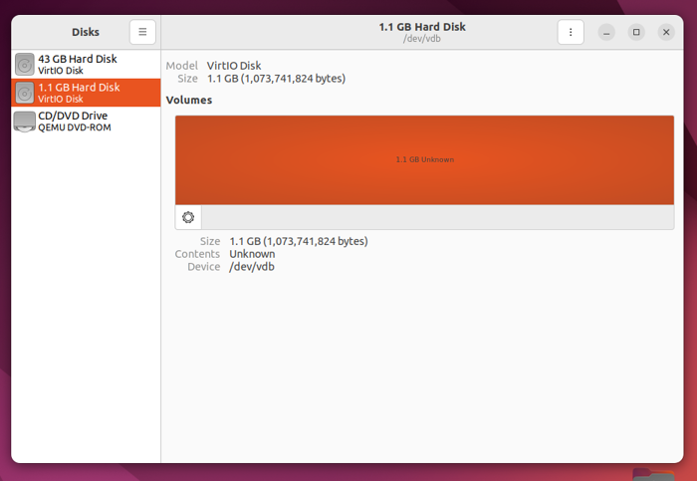Maximize the Disks window
Screen dimensions: 697x481
tap(636, 32)
